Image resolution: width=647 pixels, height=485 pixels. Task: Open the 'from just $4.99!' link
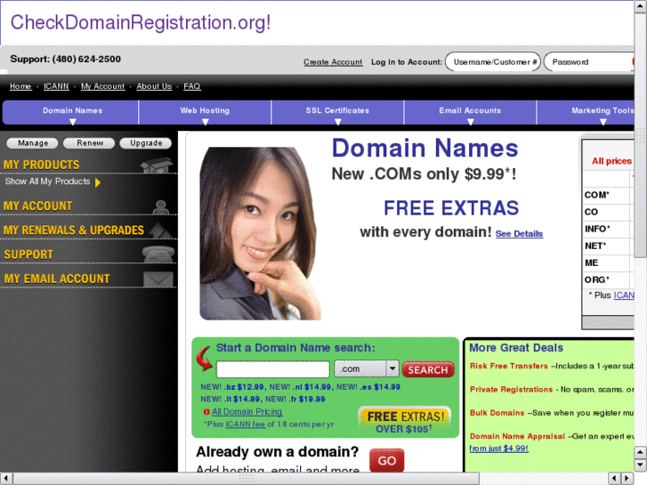click(498, 449)
